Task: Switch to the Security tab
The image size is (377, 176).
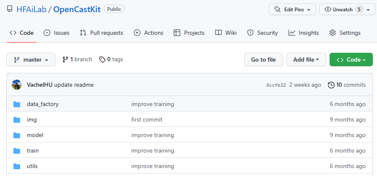Action: point(263,33)
